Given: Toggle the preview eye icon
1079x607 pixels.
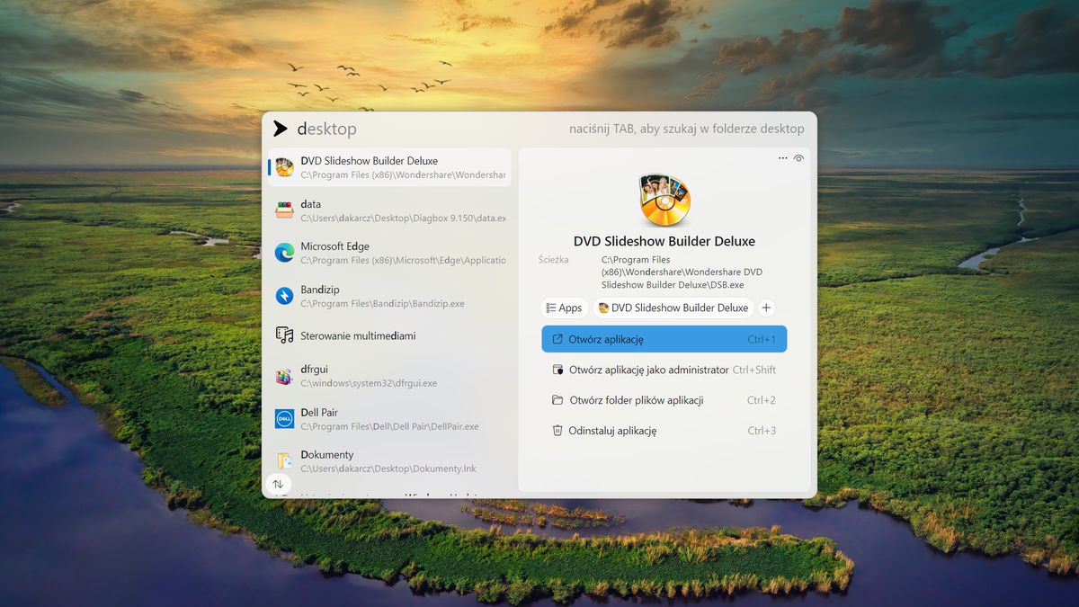Looking at the screenshot, I should [798, 158].
